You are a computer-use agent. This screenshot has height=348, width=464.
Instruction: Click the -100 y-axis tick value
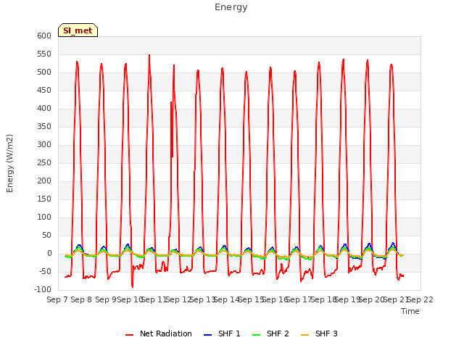pos(43,290)
